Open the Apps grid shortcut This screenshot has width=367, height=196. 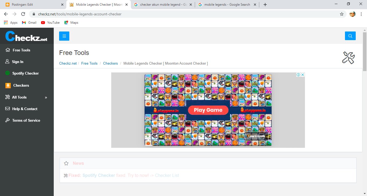pyautogui.click(x=11, y=23)
